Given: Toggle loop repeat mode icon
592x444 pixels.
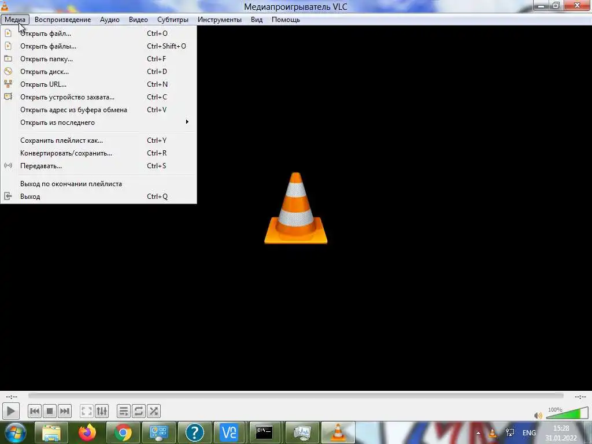Looking at the screenshot, I should click(139, 411).
